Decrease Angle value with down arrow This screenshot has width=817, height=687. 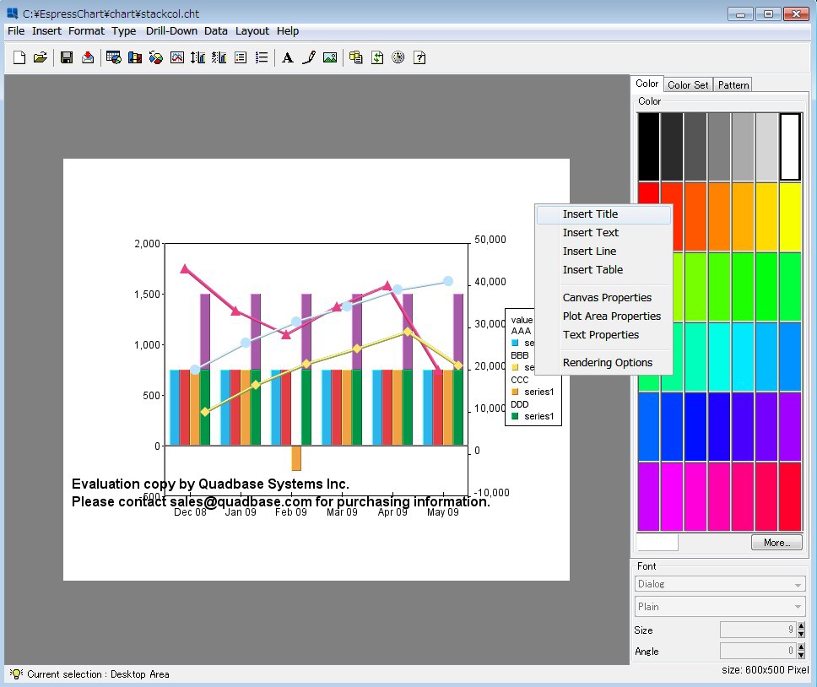click(x=801, y=655)
